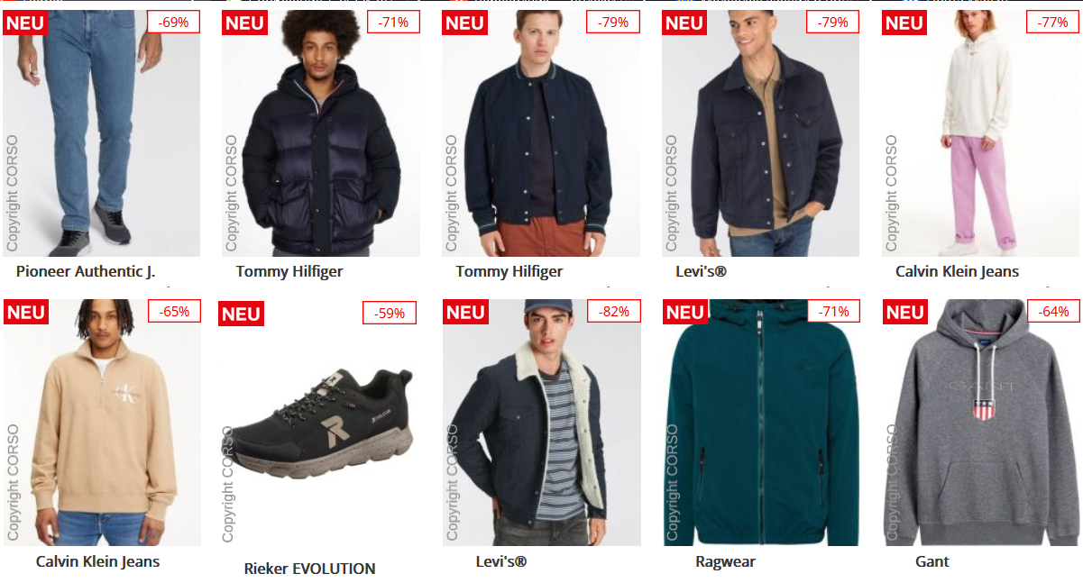
Task: Click the Rieker EVOLUTION sneaker image
Action: click(320, 423)
